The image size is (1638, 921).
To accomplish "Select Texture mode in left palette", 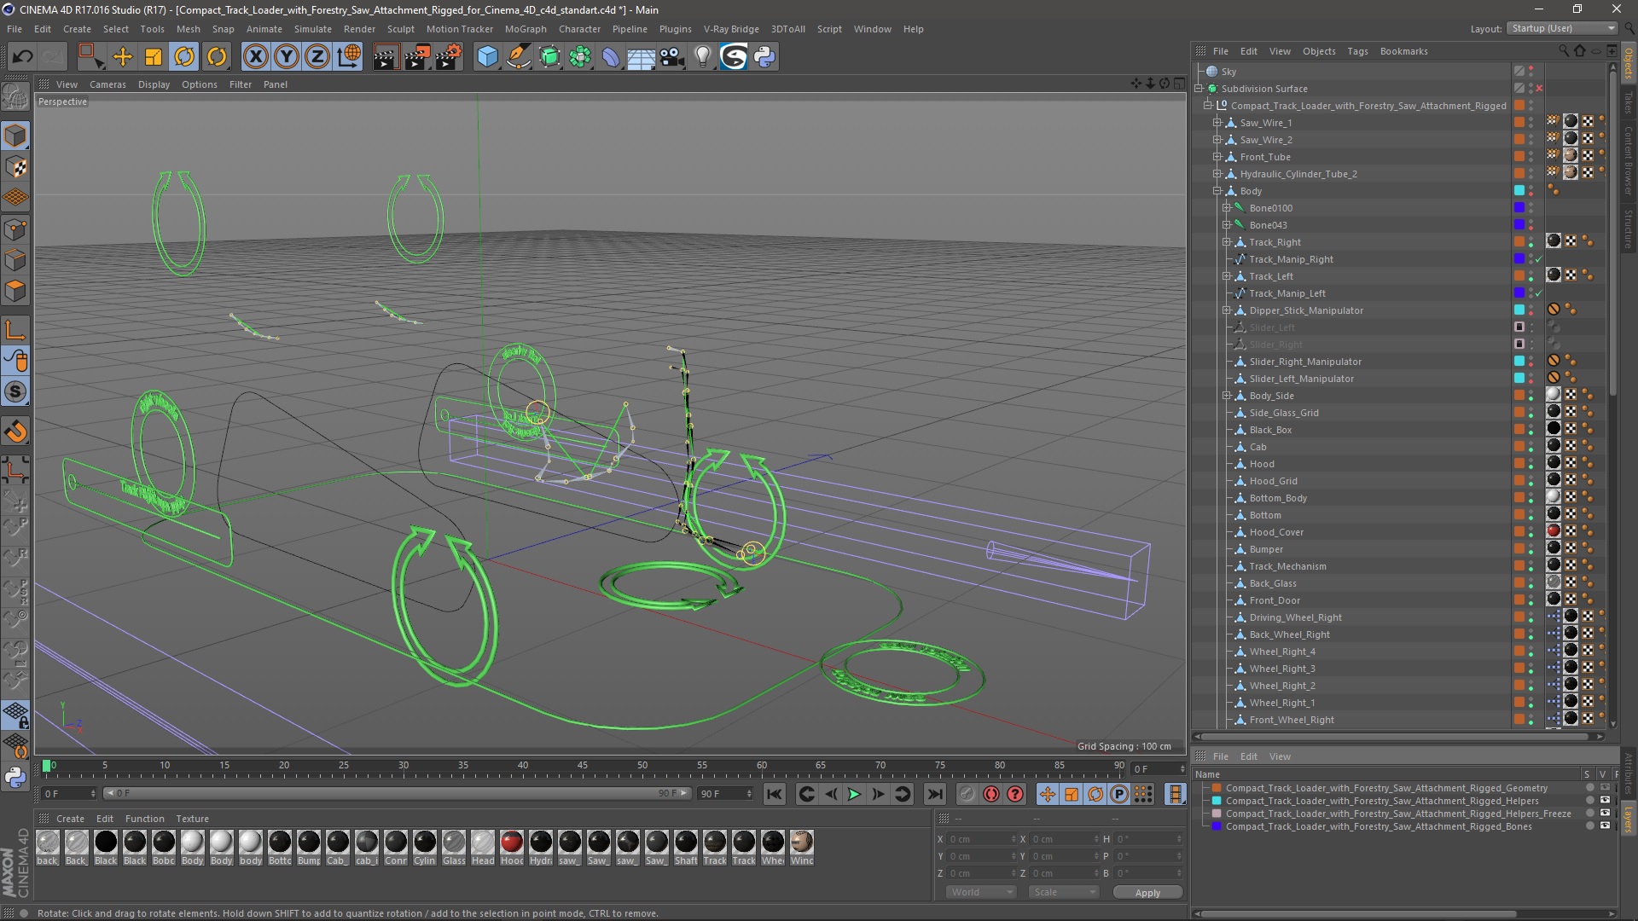I will pos(15,167).
